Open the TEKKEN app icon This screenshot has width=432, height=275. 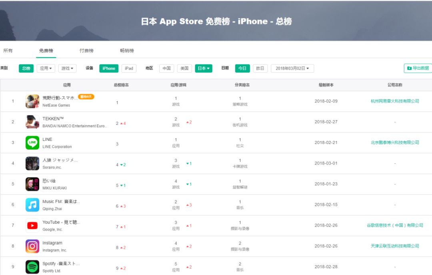tap(32, 122)
